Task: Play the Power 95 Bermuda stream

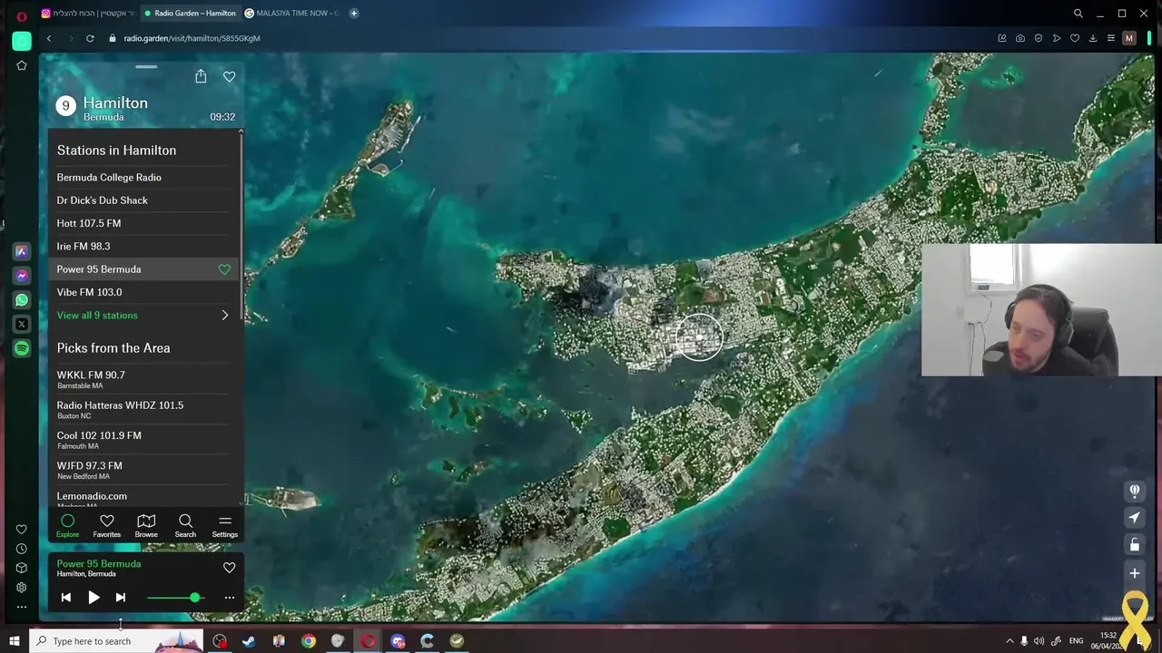Action: (94, 598)
